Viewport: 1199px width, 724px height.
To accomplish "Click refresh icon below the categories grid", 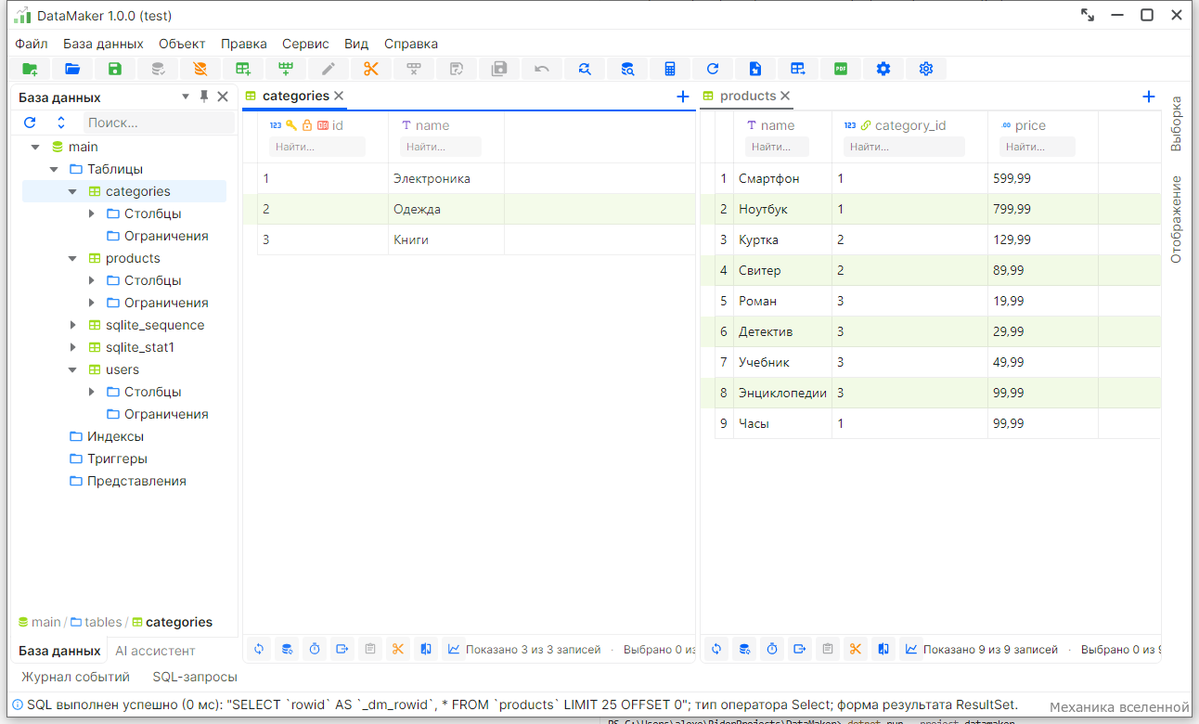I will pyautogui.click(x=259, y=650).
